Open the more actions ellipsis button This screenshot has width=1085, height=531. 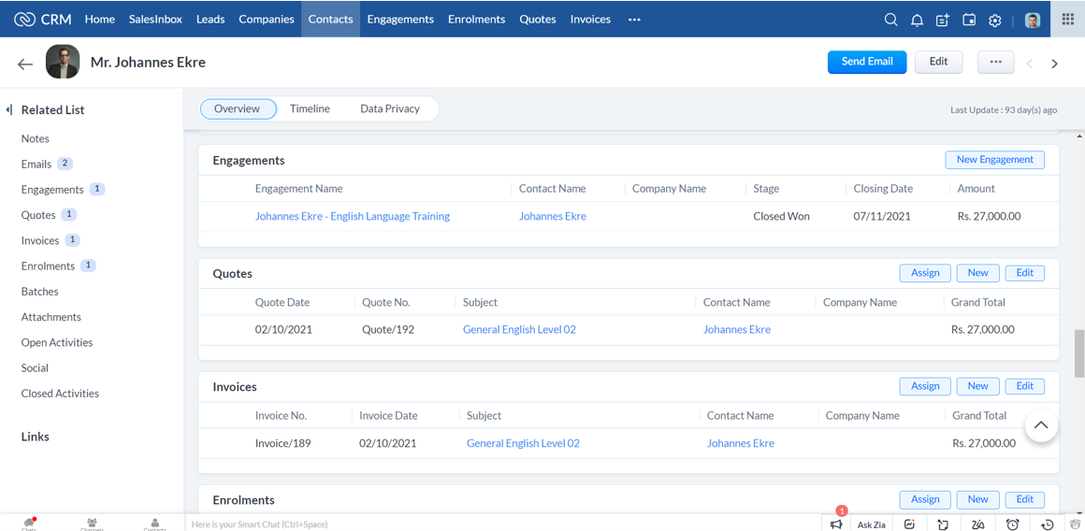(x=996, y=62)
